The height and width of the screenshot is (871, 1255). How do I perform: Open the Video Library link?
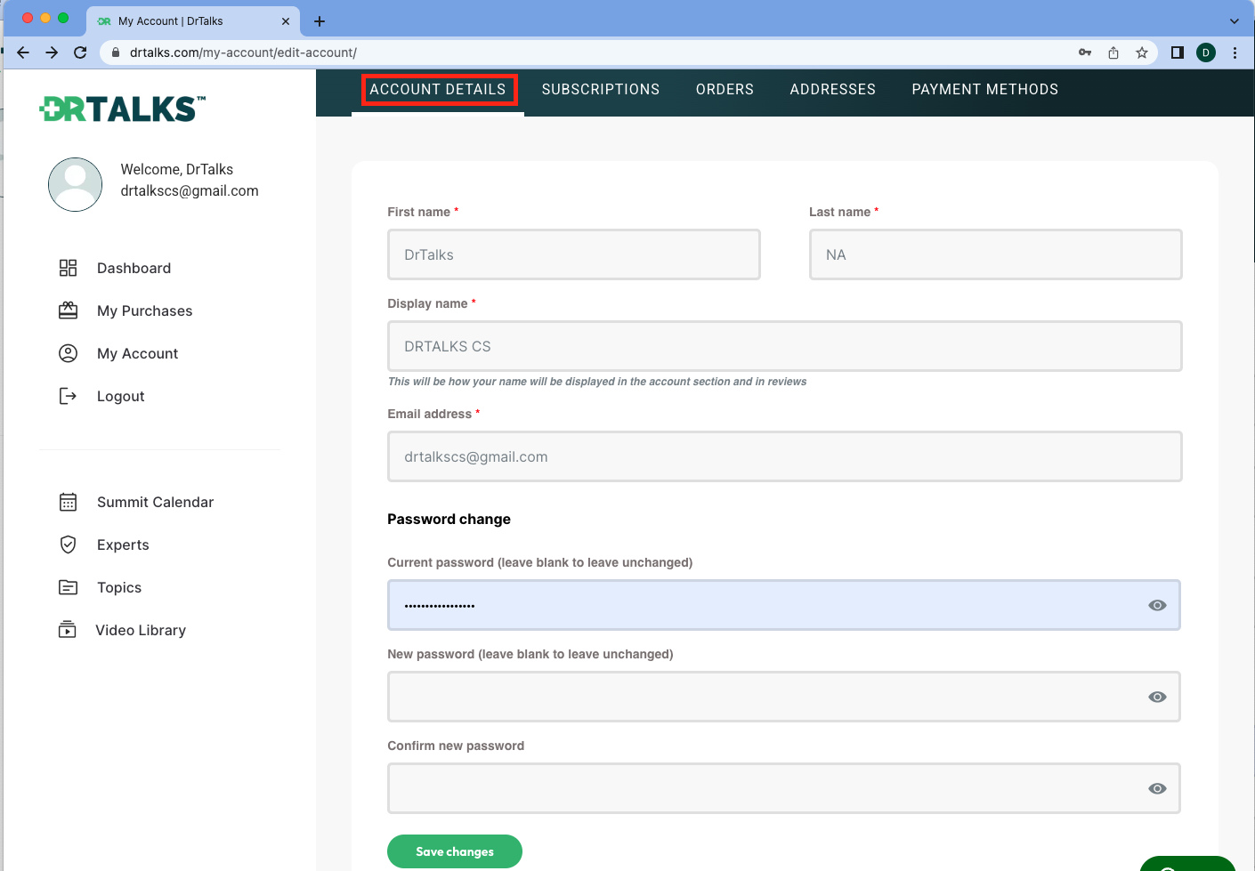tap(141, 630)
